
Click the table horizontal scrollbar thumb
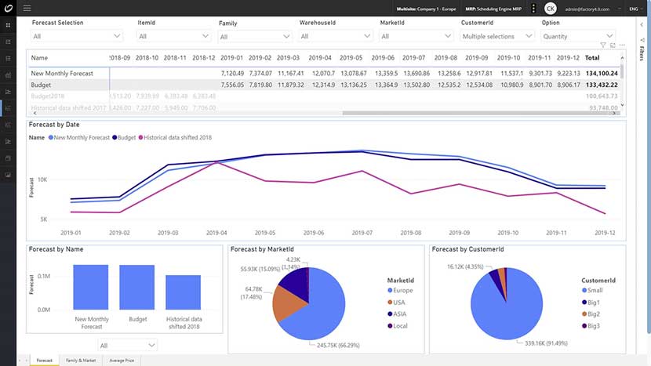[478, 113]
